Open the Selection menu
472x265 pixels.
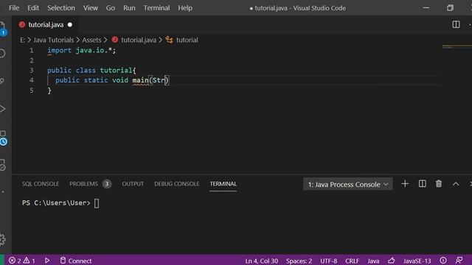tap(61, 8)
